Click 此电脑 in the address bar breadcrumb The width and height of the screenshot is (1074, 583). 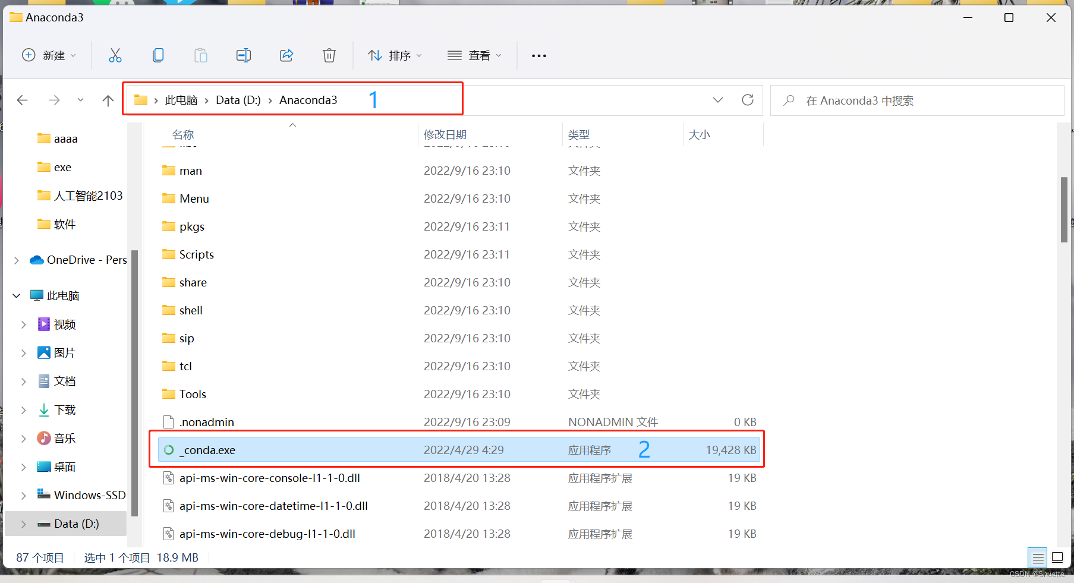[181, 100]
